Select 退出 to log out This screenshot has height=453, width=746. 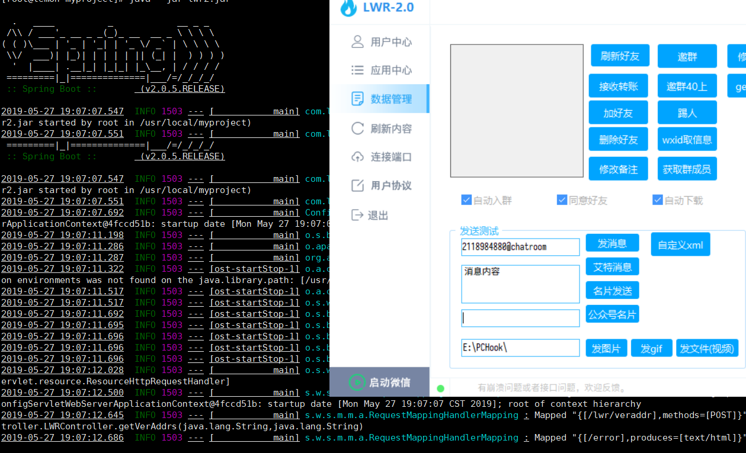(379, 215)
